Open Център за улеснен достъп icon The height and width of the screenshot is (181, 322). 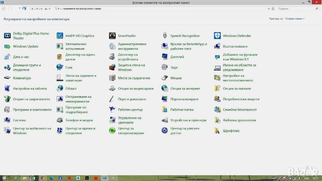(165, 131)
